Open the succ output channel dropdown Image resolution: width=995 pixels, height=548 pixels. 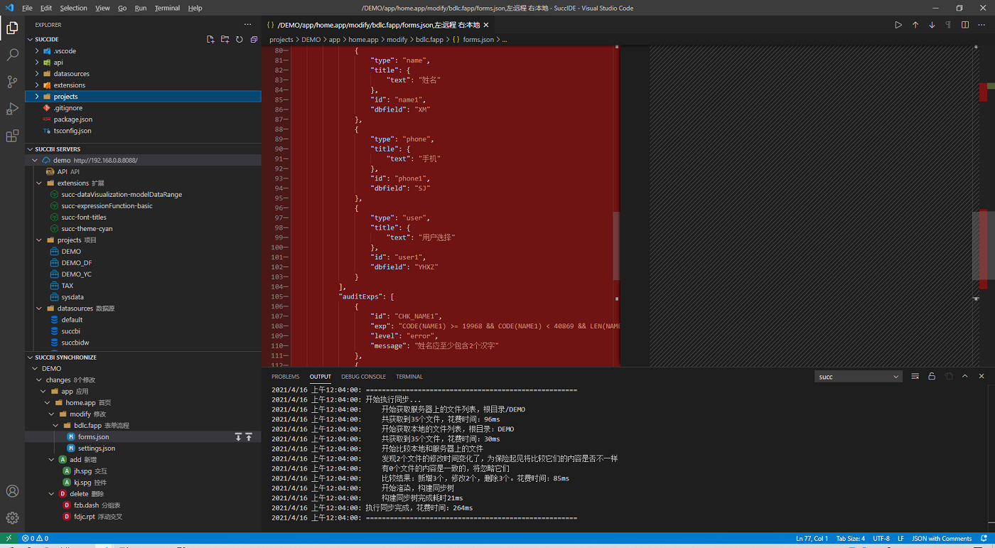pos(858,377)
